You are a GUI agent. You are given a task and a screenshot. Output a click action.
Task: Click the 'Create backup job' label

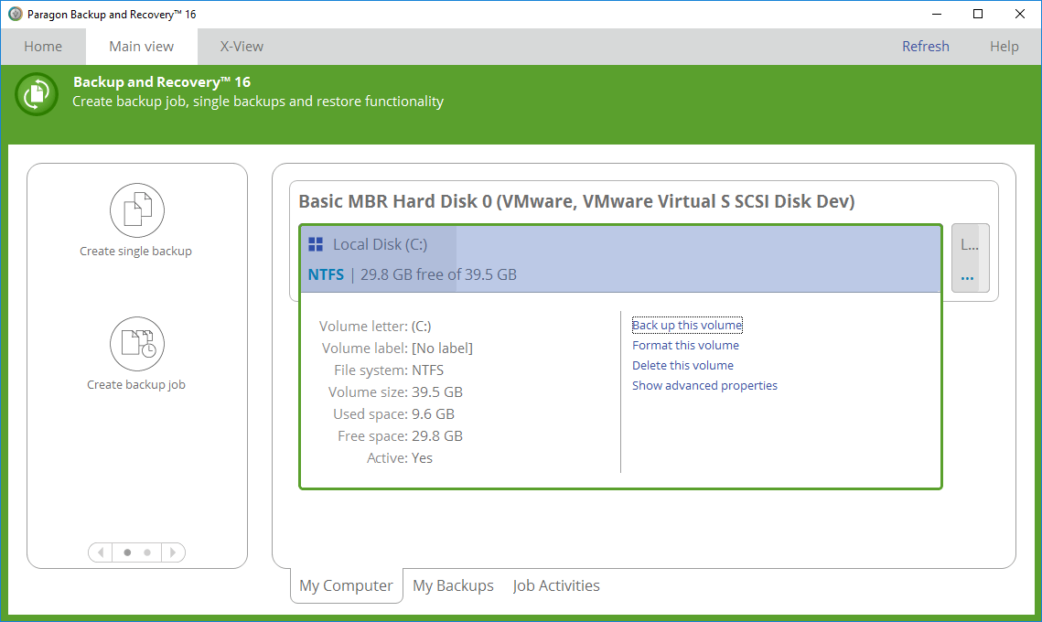tap(136, 385)
